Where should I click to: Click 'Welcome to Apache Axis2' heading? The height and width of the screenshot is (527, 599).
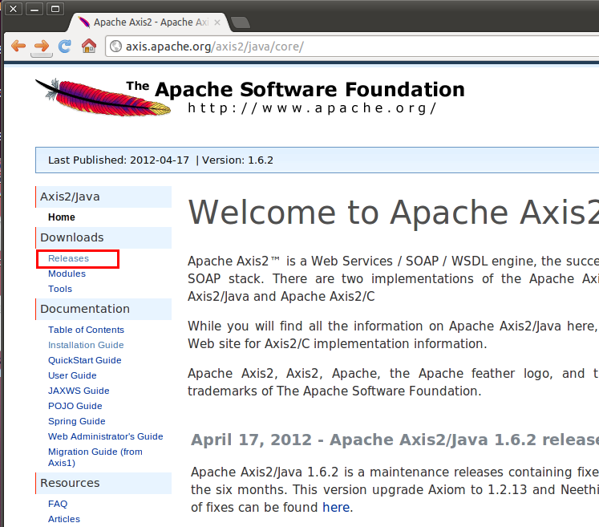(394, 213)
